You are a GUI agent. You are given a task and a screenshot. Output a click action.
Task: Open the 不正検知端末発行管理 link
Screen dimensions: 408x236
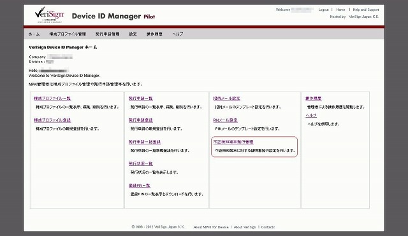[233, 142]
